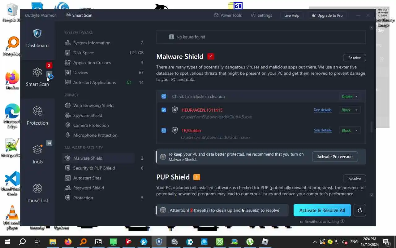Screen dimensions: 396x248
Task: Toggle 'Check to include in cleanup' checkbox
Action: (164, 96)
